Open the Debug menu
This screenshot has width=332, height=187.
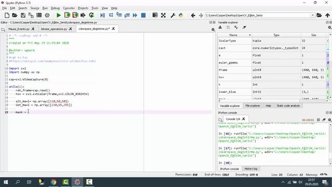(x=56, y=8)
